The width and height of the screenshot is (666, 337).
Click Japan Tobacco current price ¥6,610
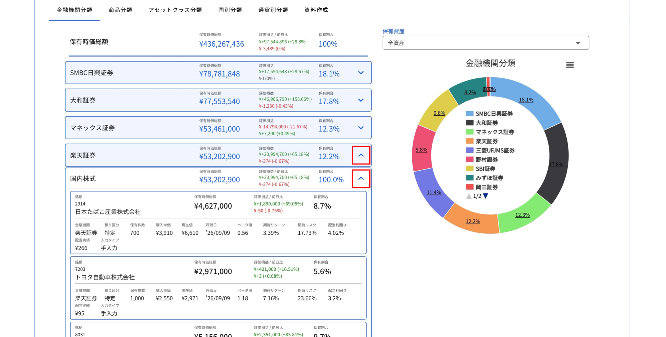click(x=190, y=233)
